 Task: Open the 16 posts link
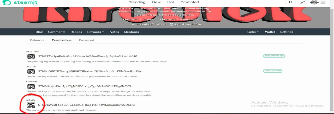pyautogui.click(x=149, y=19)
